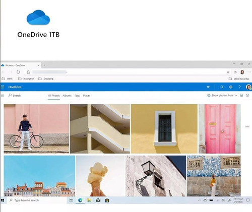252x212 pixels.
Task: Open the OneDrive app launcher grid
Action: pyautogui.click(x=3, y=87)
